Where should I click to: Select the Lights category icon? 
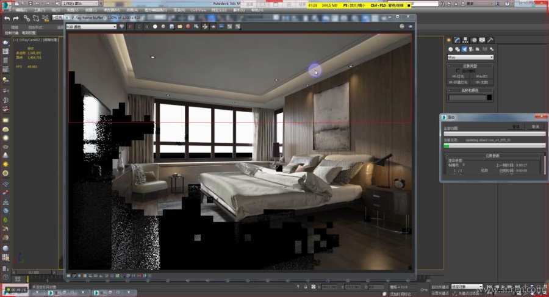[x=464, y=49]
